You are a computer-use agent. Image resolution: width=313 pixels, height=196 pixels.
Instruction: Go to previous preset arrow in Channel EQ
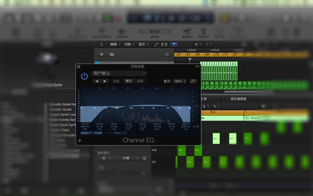pos(97,81)
